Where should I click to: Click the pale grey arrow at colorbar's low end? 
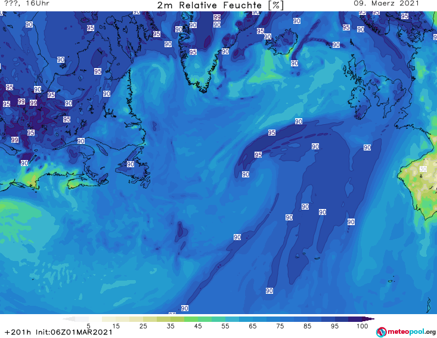(69, 319)
